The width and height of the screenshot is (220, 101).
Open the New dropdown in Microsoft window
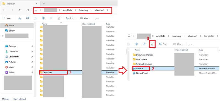coord(8,18)
